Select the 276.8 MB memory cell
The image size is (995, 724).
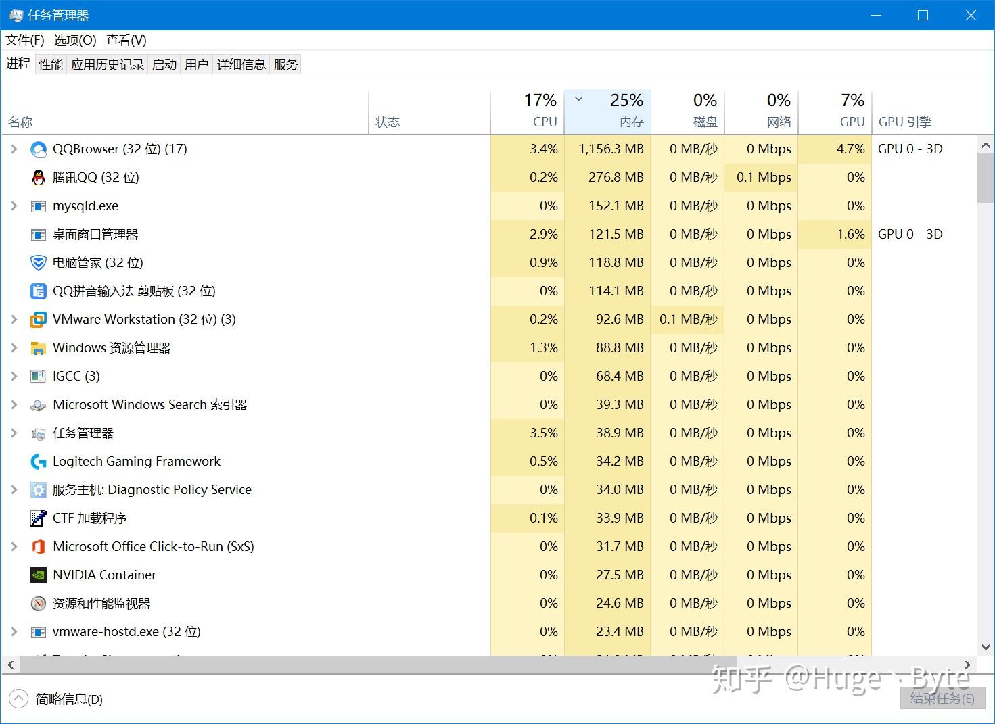coord(607,178)
